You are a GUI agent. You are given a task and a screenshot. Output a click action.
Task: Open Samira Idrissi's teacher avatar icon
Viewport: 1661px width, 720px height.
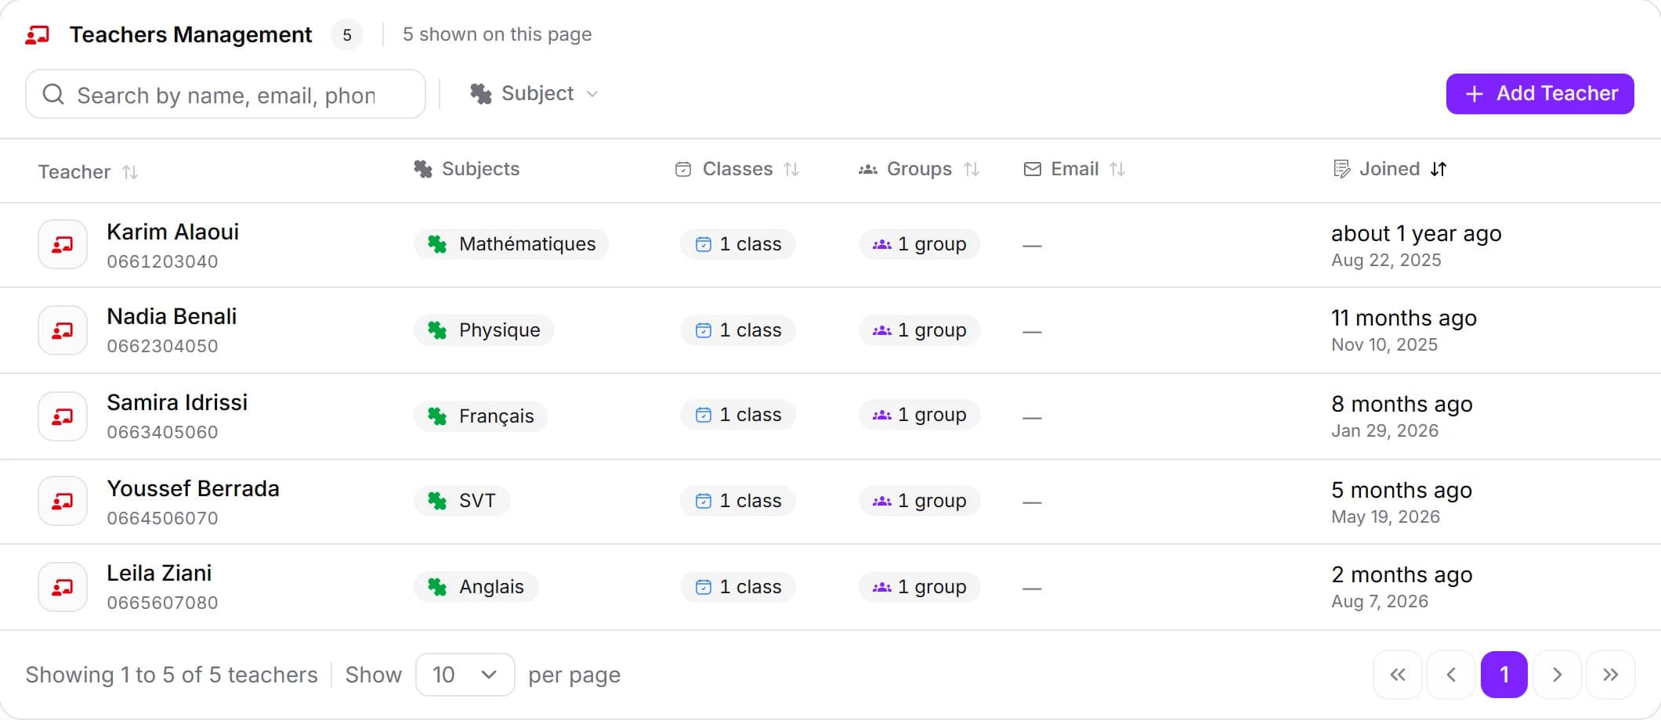click(x=63, y=416)
